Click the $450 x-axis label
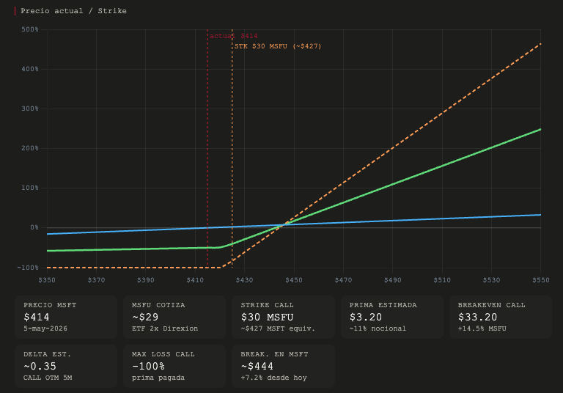Image resolution: width=563 pixels, height=393 pixels. (x=294, y=280)
